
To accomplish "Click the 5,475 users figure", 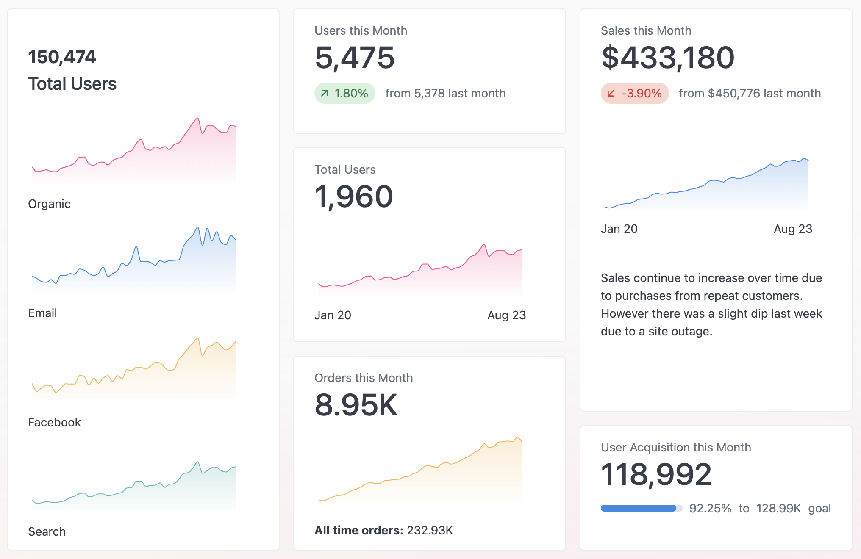I will (x=355, y=58).
